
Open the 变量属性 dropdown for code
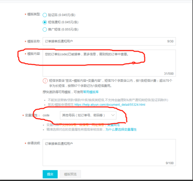click(88, 115)
